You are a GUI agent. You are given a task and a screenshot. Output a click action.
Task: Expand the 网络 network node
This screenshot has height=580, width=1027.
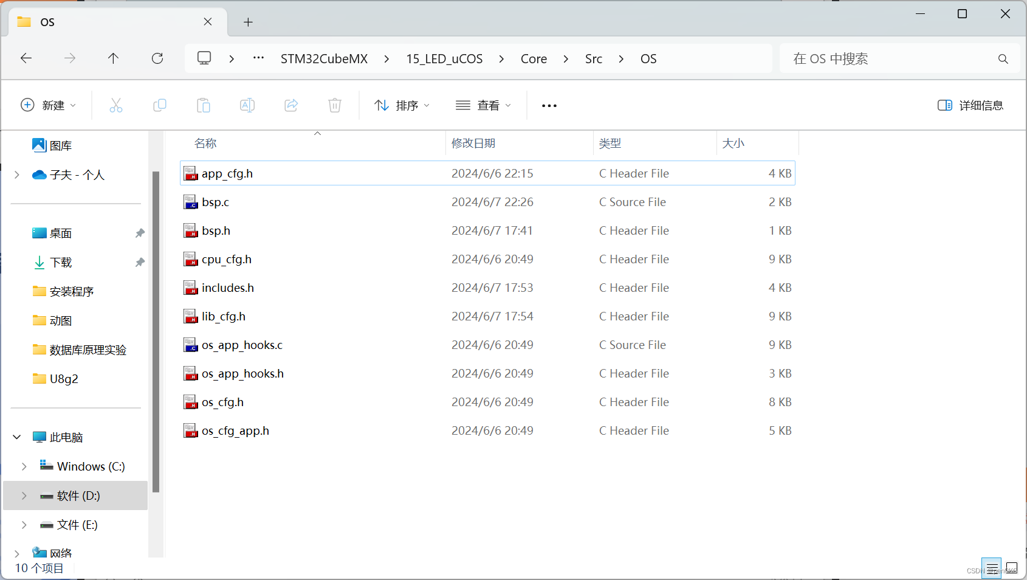[x=17, y=553]
